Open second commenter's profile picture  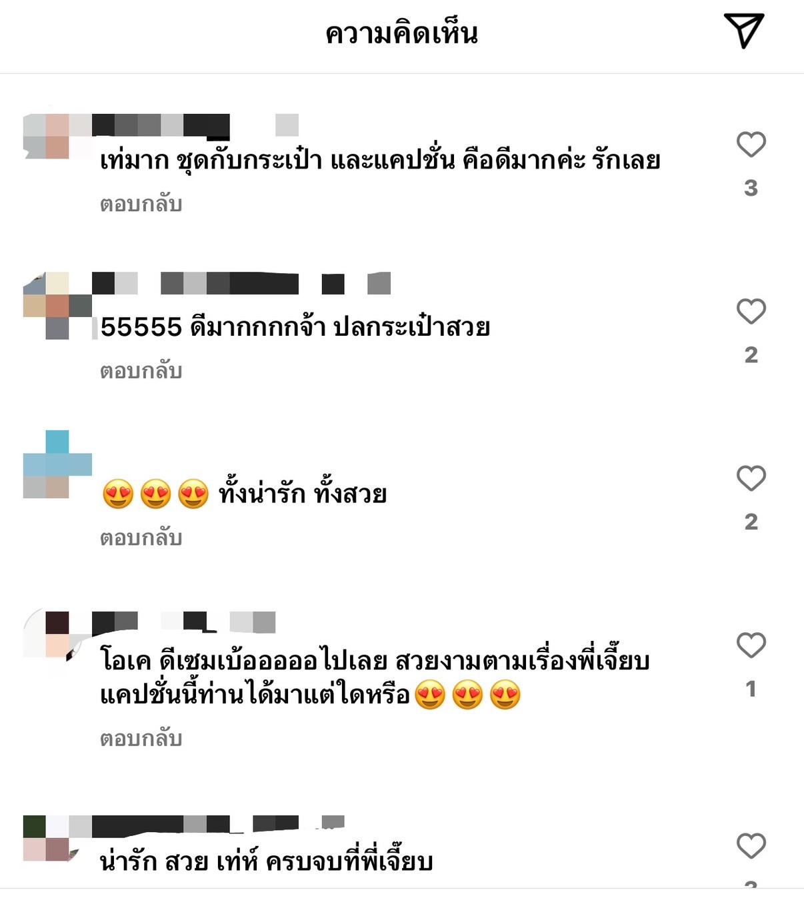[57, 306]
